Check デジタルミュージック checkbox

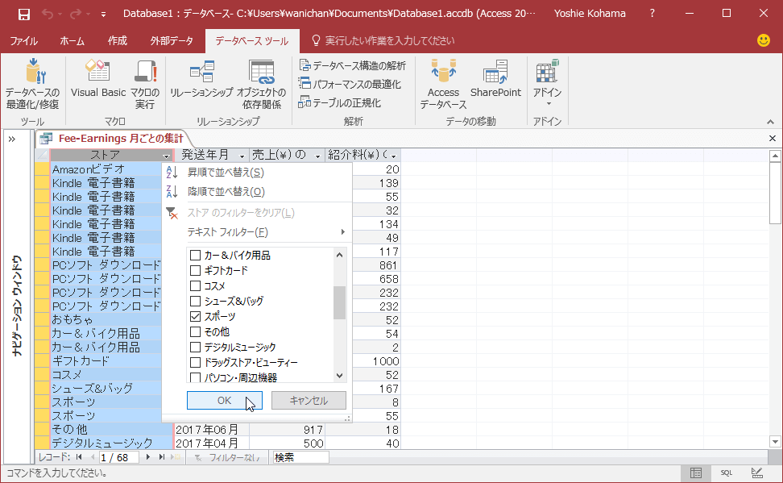pos(195,347)
